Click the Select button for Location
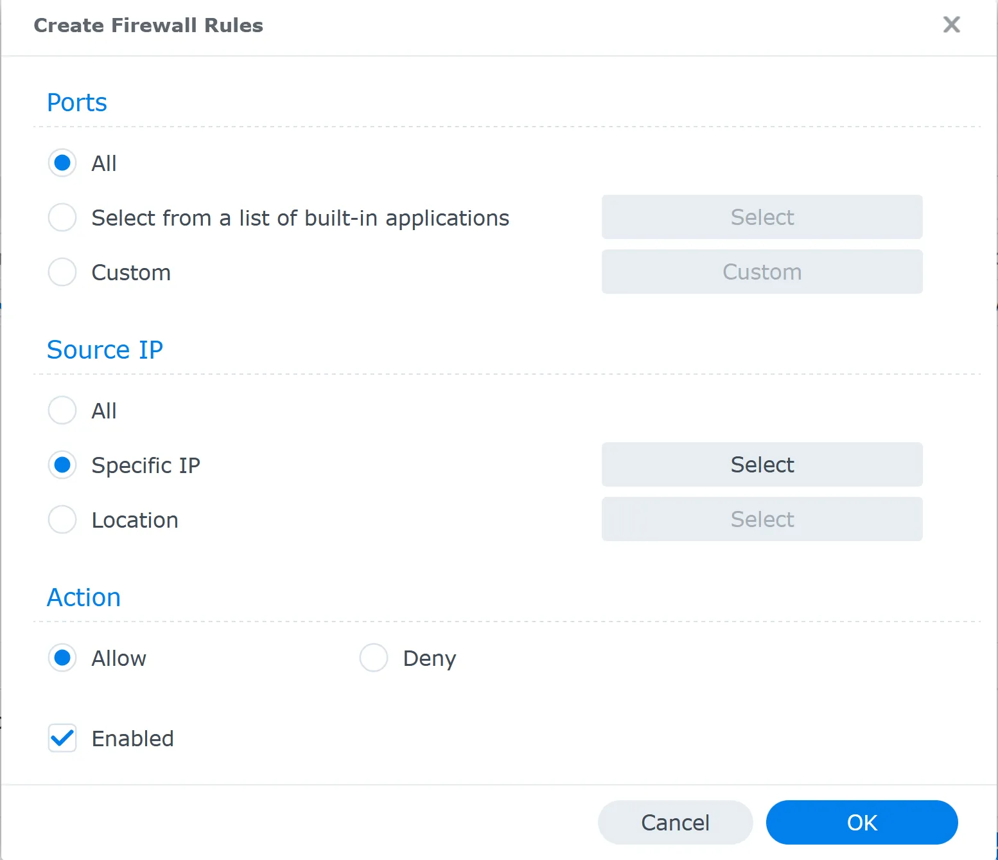This screenshot has width=998, height=860. click(x=762, y=519)
